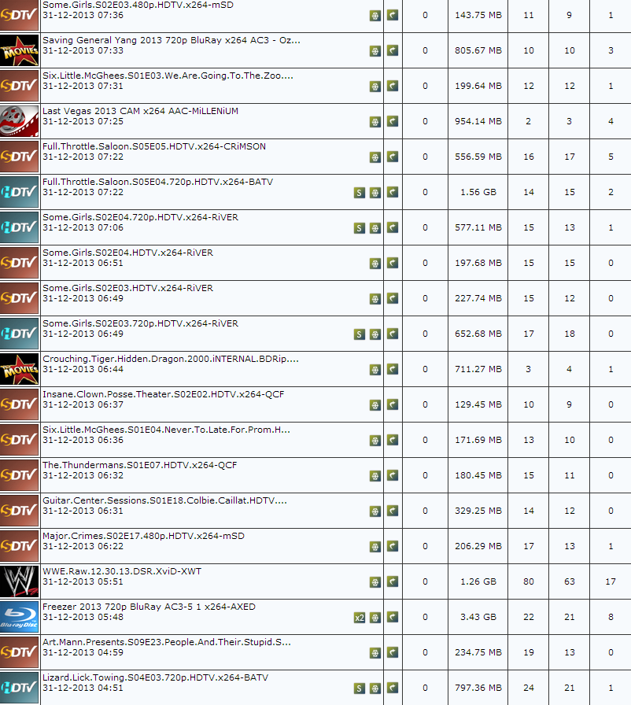
Task: Click the x2 icon on Freezer 2013 row
Action: pos(359,618)
